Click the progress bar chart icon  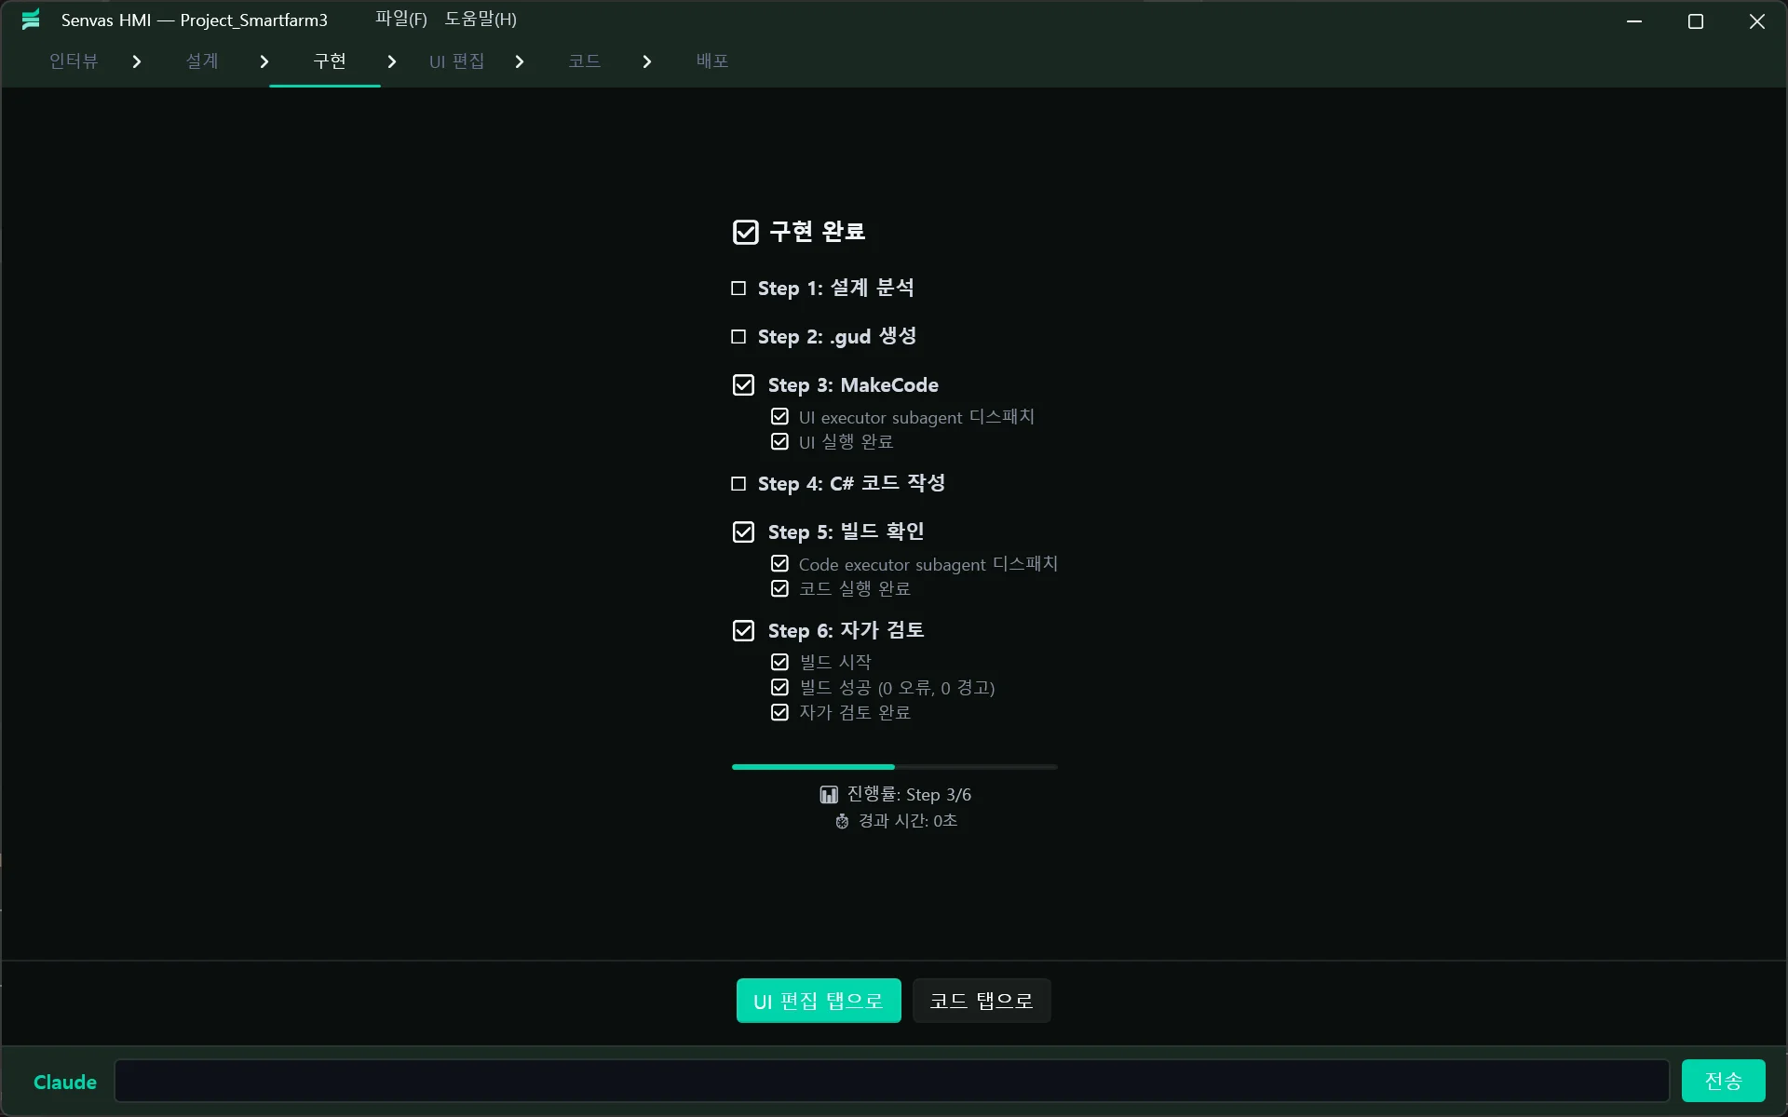point(828,795)
